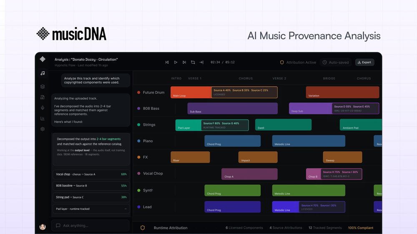Select the Future Drum track color dot
417x234 pixels.
138,92
